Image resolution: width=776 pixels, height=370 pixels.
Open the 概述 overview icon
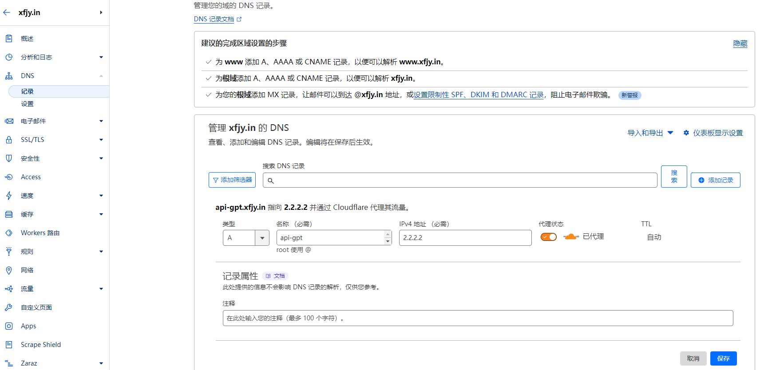point(9,39)
